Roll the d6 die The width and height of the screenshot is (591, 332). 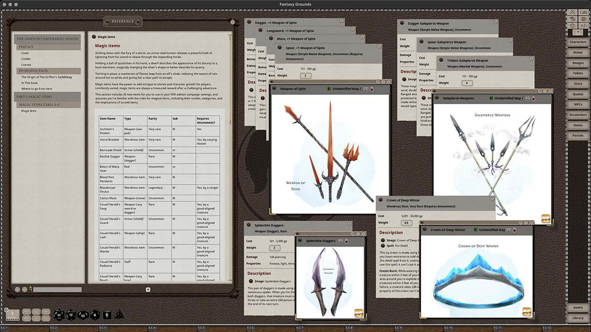click(106, 315)
